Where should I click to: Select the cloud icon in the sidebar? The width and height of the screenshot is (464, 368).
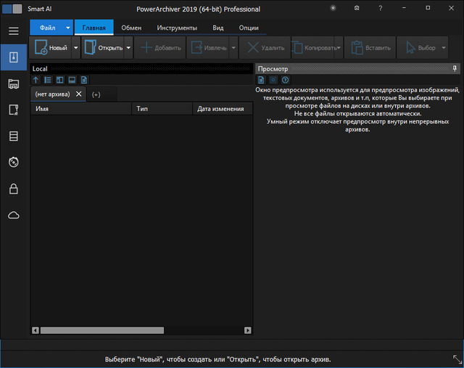click(x=13, y=216)
